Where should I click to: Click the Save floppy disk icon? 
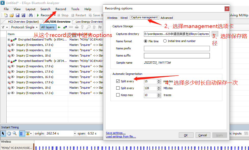click(18, 15)
